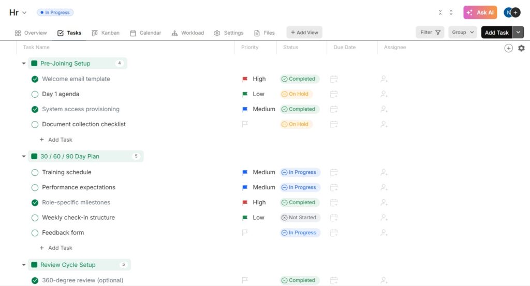Open the Workload tab
Image resolution: width=530 pixels, height=286 pixels.
coord(187,33)
